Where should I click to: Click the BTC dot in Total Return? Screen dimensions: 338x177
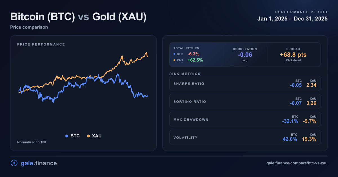(174, 54)
